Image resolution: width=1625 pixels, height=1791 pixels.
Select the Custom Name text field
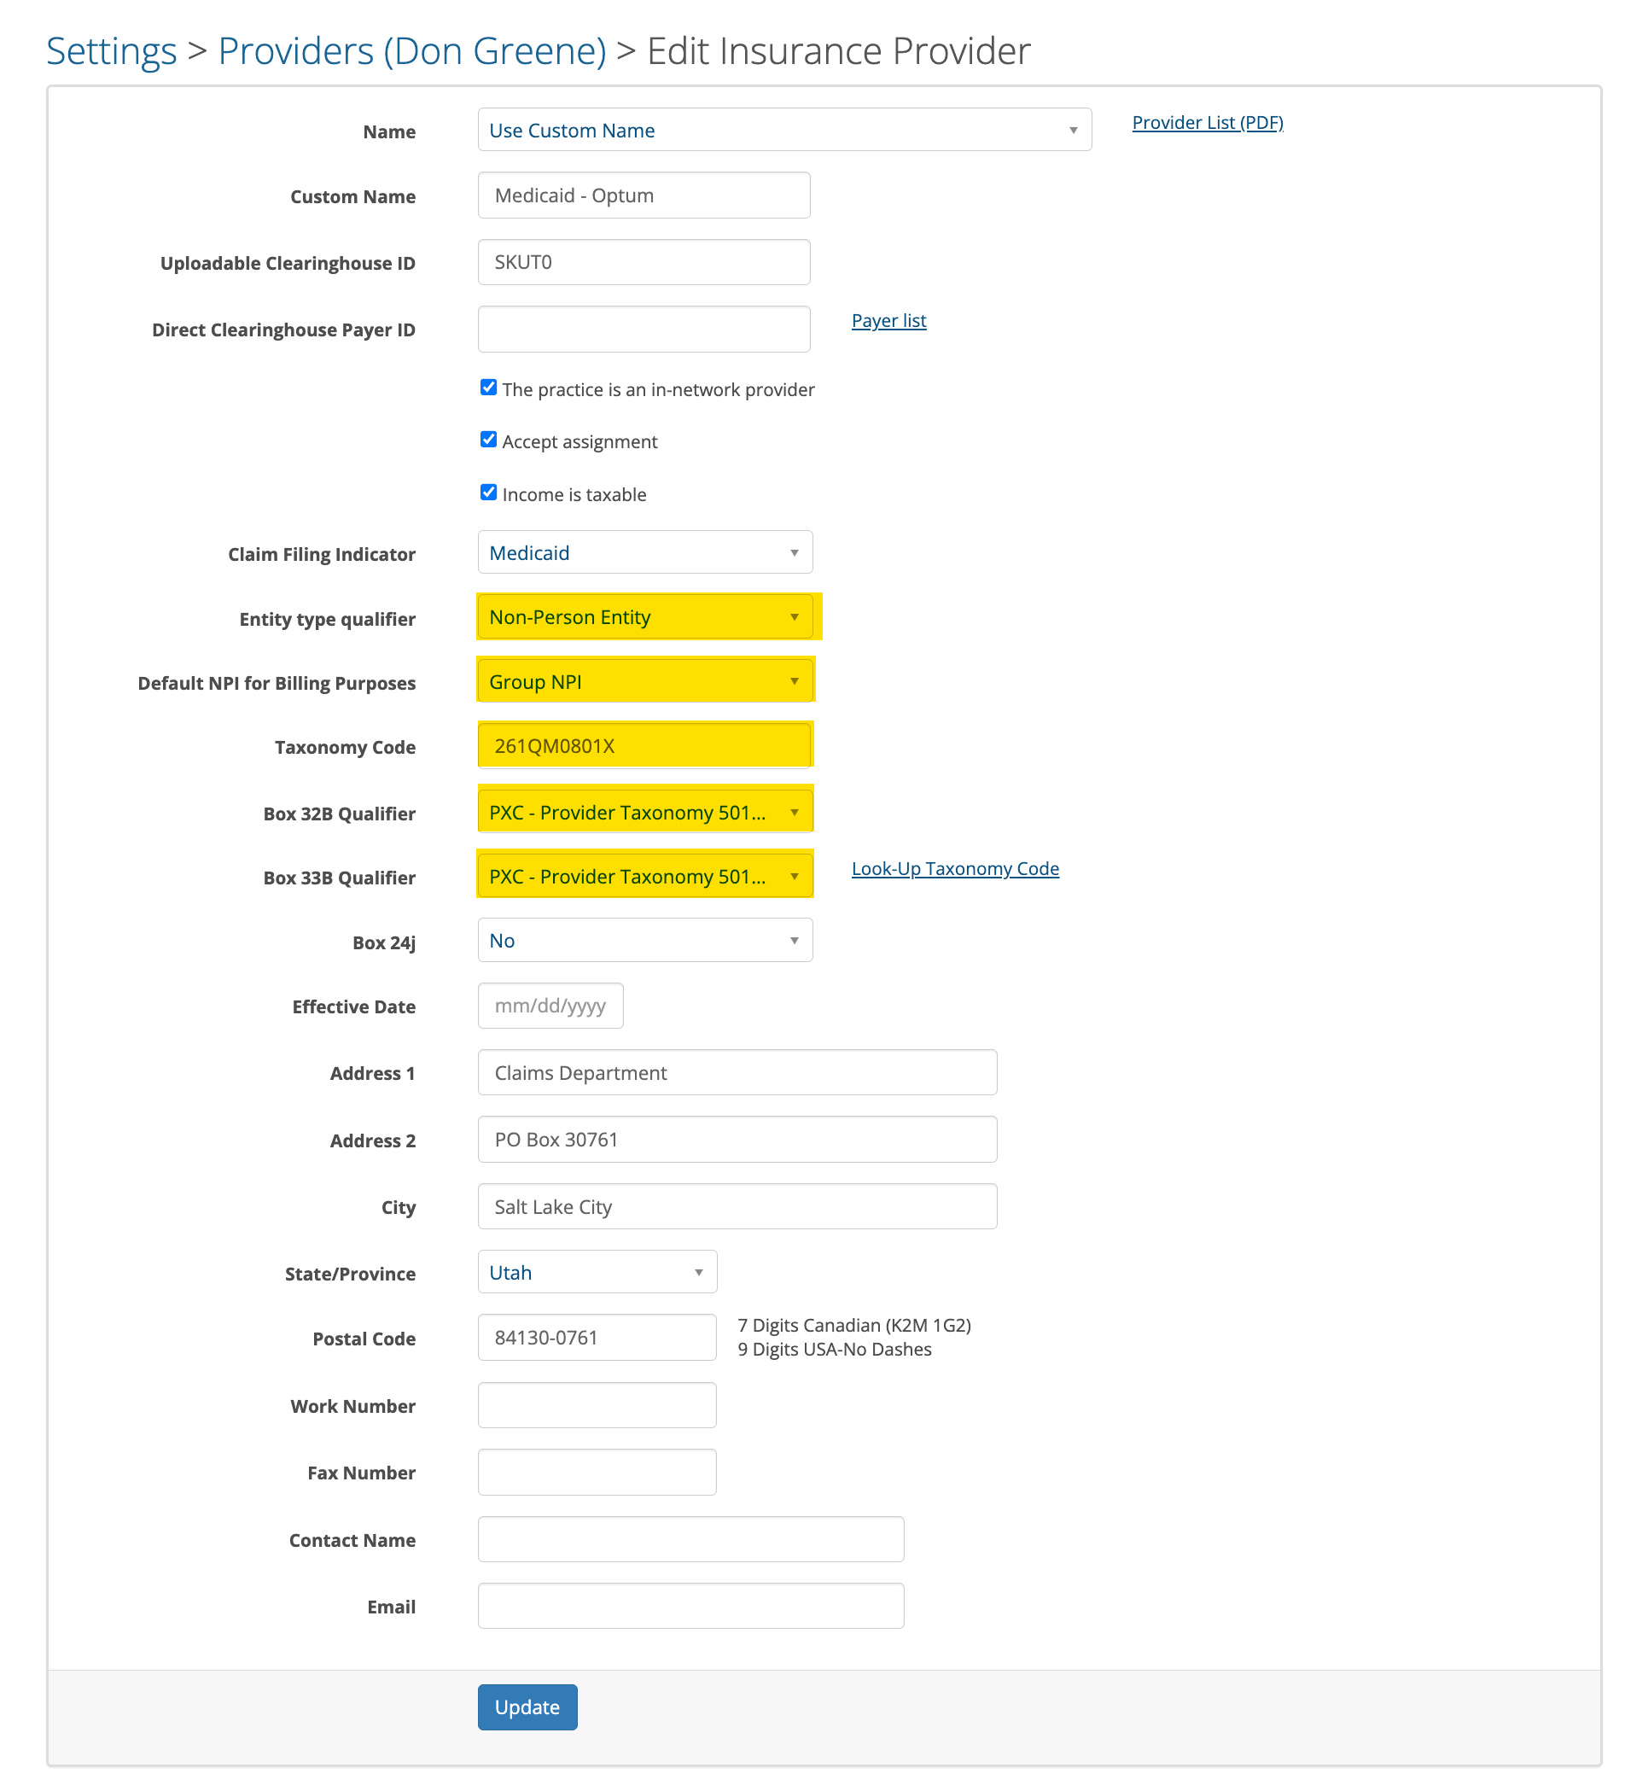pos(643,195)
